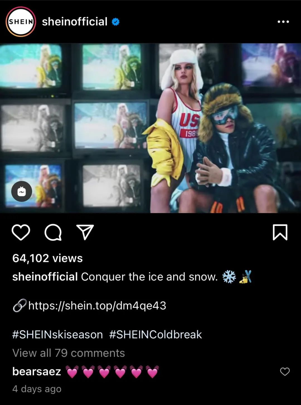
Task: Tap the blue verified badge
Action: (116, 22)
